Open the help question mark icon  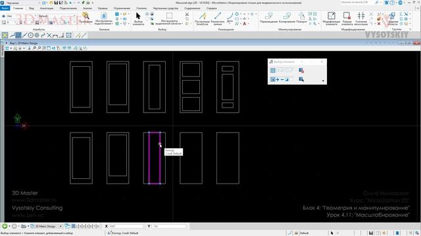point(392,3)
